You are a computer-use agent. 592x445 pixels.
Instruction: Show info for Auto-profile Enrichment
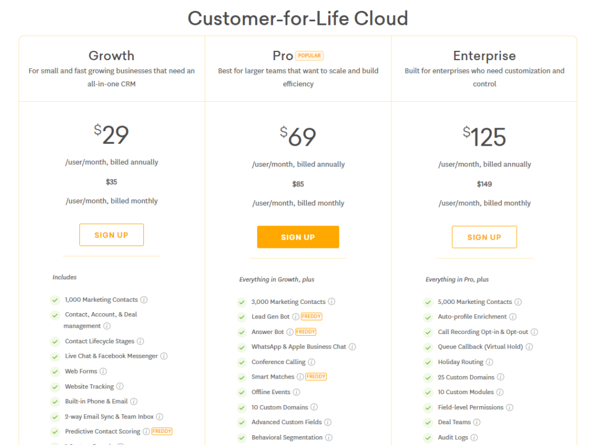pyautogui.click(x=513, y=317)
